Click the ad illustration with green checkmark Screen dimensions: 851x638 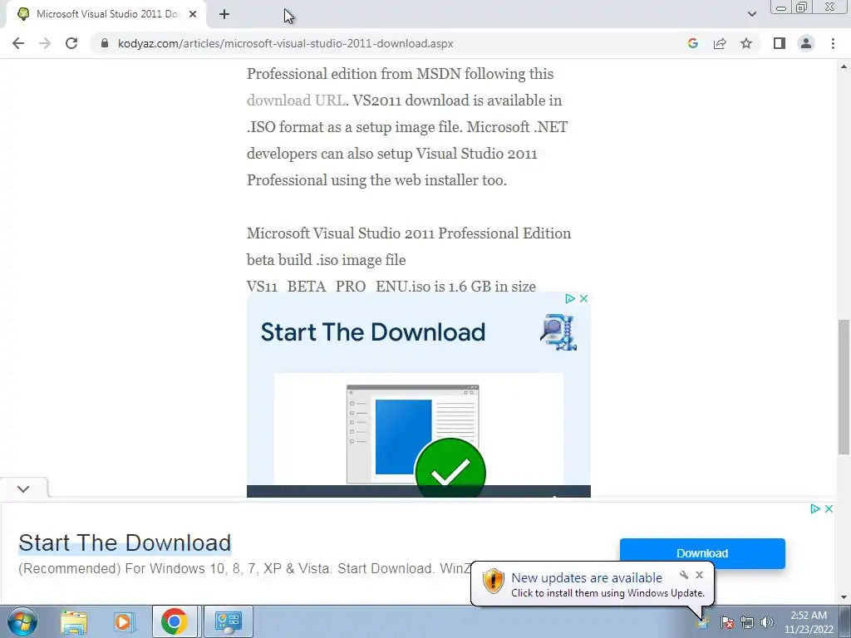coord(419,434)
